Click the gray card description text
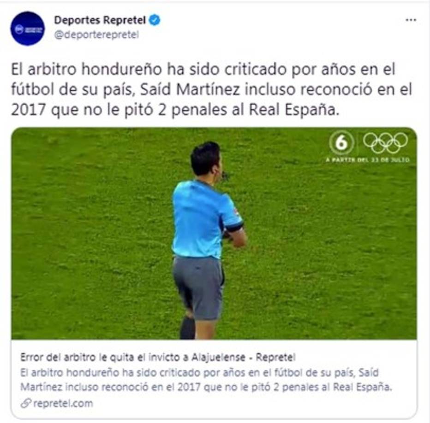430x423 pixels. (x=206, y=380)
